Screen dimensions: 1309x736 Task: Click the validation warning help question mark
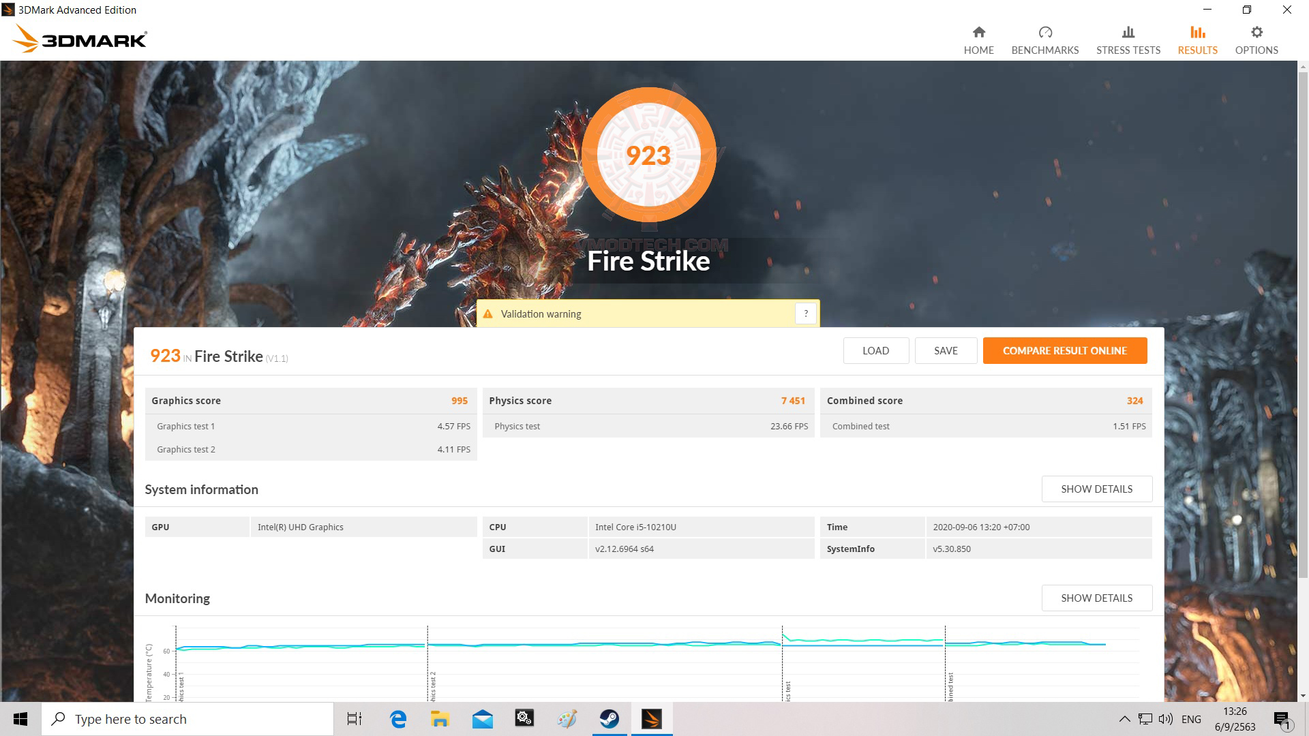coord(805,313)
